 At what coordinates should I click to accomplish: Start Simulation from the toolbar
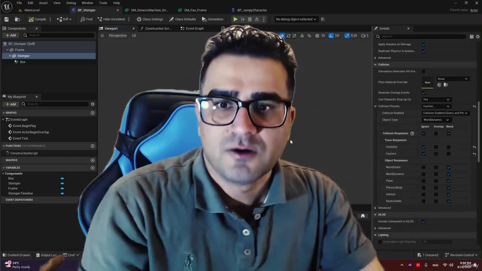(212, 19)
